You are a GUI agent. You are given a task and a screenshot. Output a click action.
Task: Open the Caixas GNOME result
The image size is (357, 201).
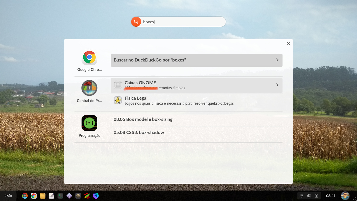click(x=197, y=85)
